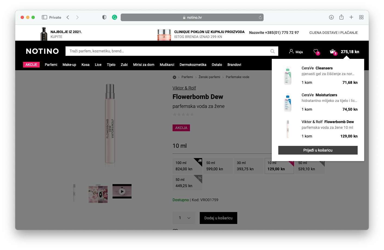Screen dimensions: 384x250
Task: Toggle the Safari sidebar
Action: click(45, 17)
